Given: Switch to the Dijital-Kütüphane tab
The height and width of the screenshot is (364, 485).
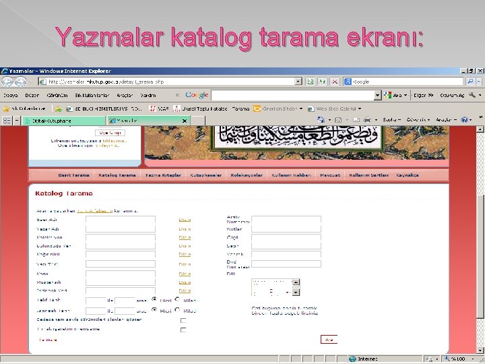Looking at the screenshot, I should 64,121.
